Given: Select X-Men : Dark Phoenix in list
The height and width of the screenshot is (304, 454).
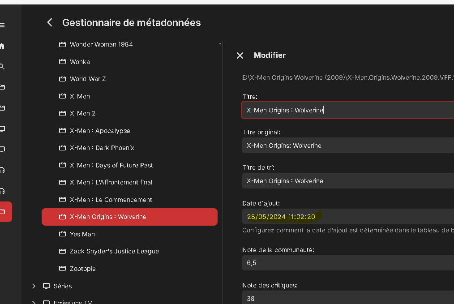Looking at the screenshot, I should (102, 148).
